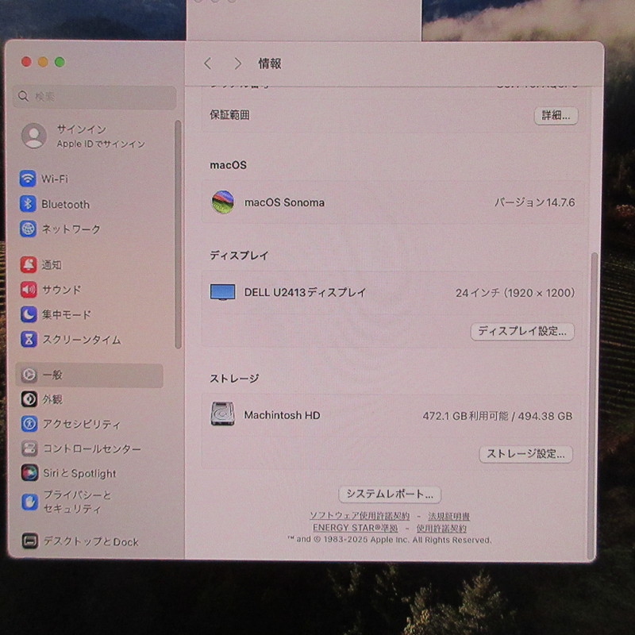Click the search magnifier icon
Screen dimensions: 635x635
pos(23,96)
